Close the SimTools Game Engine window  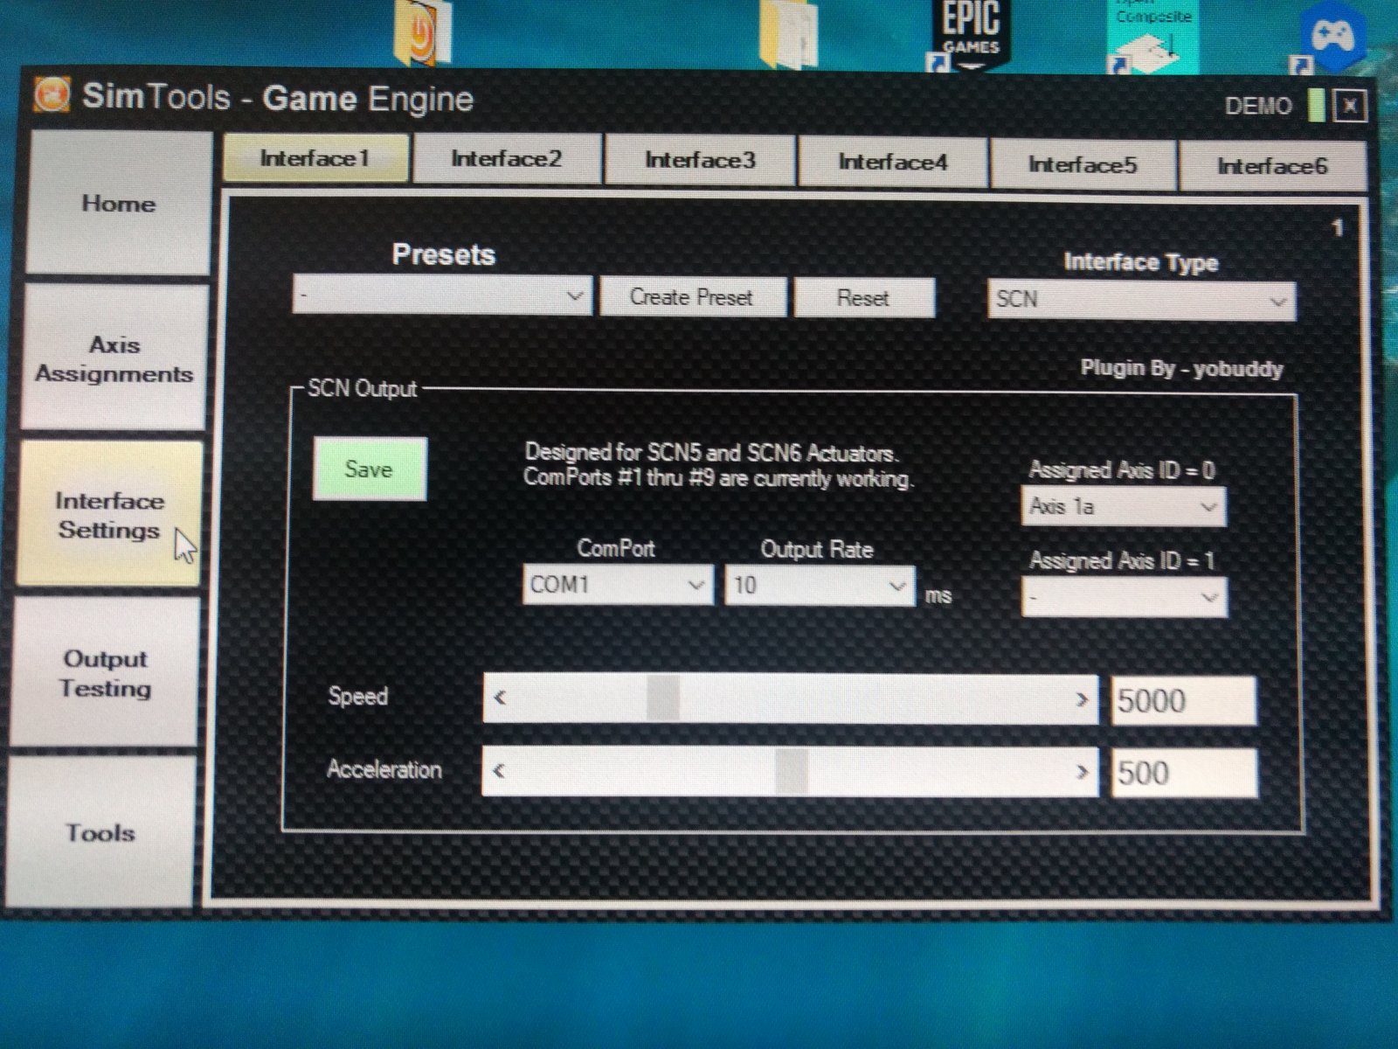1350,106
